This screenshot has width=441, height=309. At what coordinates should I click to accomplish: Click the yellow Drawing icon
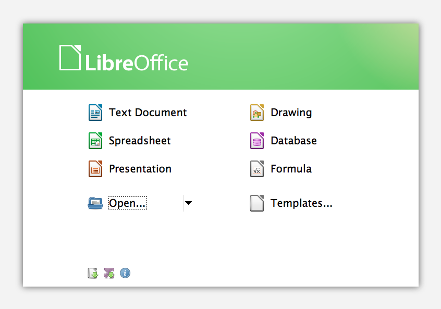(x=257, y=113)
